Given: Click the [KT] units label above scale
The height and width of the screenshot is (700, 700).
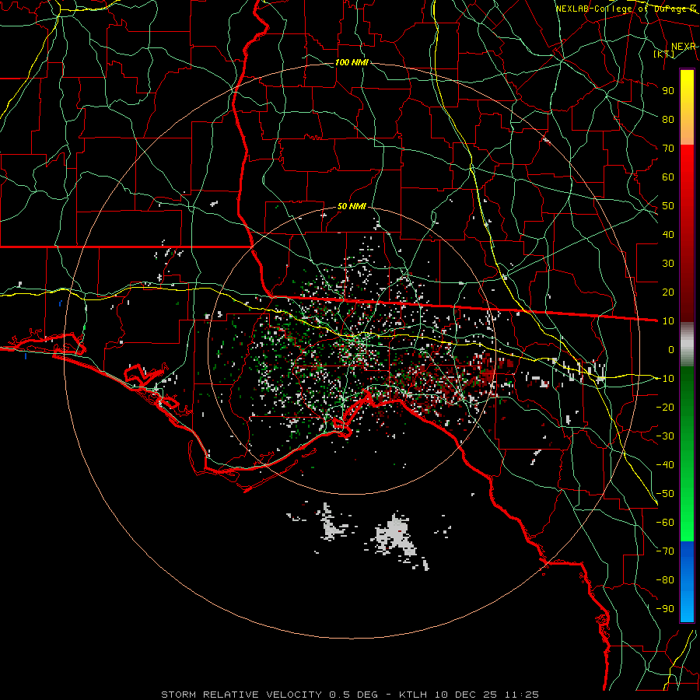Looking at the screenshot, I should click(x=663, y=54).
